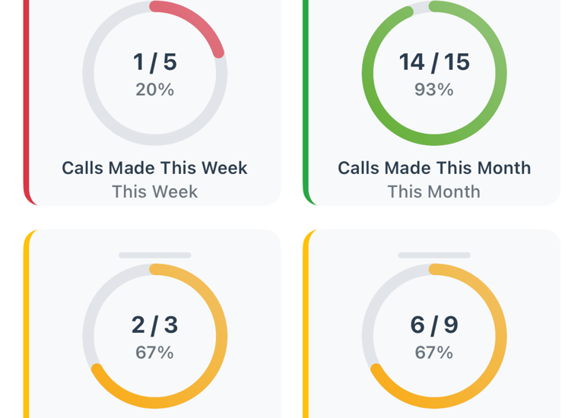
Task: Click the 67% label under 2 / 3
Action: [x=155, y=353]
